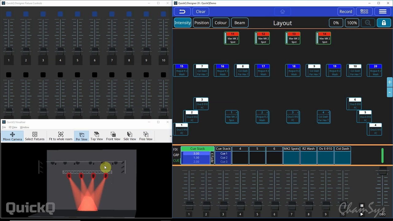Viewport: 393px width, 221px height.
Task: Click the X Fade button beside Cue Stack
Action: [212, 158]
